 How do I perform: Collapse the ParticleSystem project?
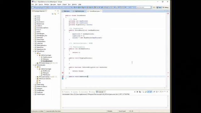(x=34, y=65)
